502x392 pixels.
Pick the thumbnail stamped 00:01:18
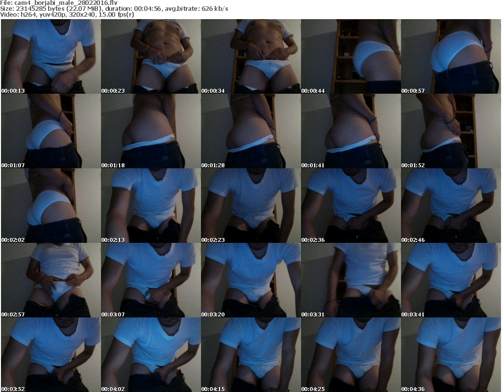pyautogui.click(x=151, y=131)
